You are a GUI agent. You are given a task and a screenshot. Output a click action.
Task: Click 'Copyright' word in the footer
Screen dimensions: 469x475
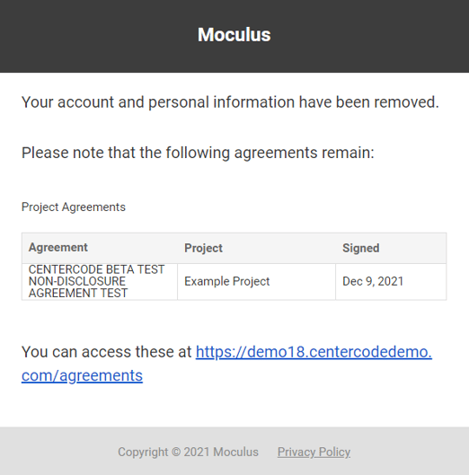tap(143, 452)
